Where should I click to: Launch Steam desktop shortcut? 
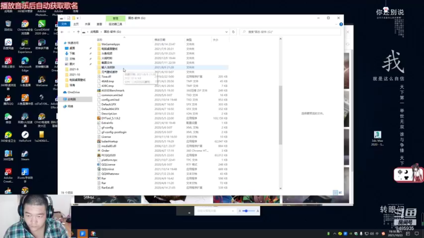tap(25, 155)
